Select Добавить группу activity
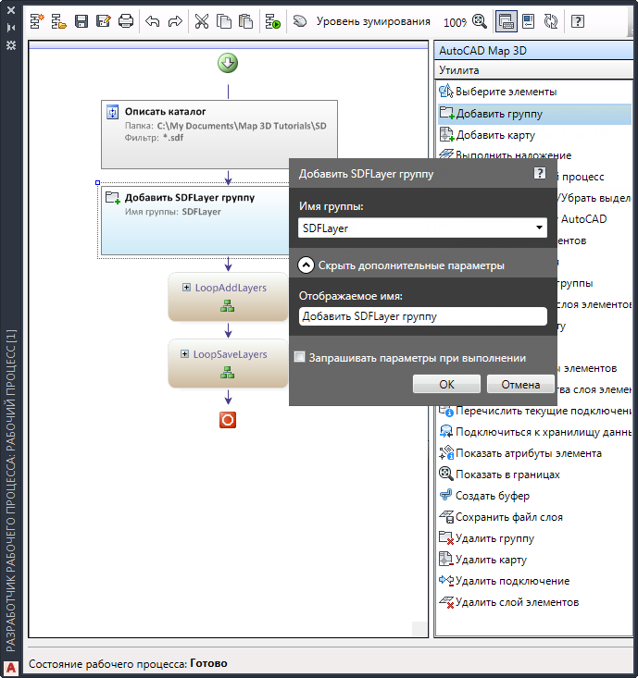This screenshot has width=638, height=678. point(534,114)
